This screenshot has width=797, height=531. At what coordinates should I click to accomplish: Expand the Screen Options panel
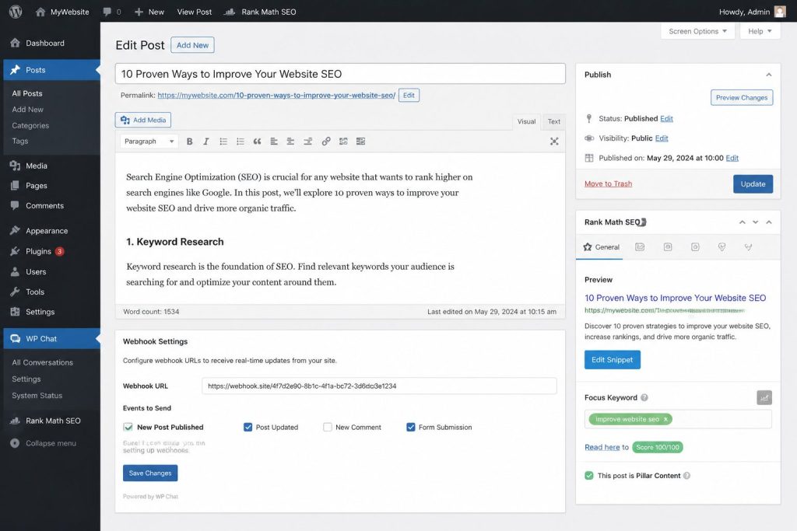(x=697, y=31)
